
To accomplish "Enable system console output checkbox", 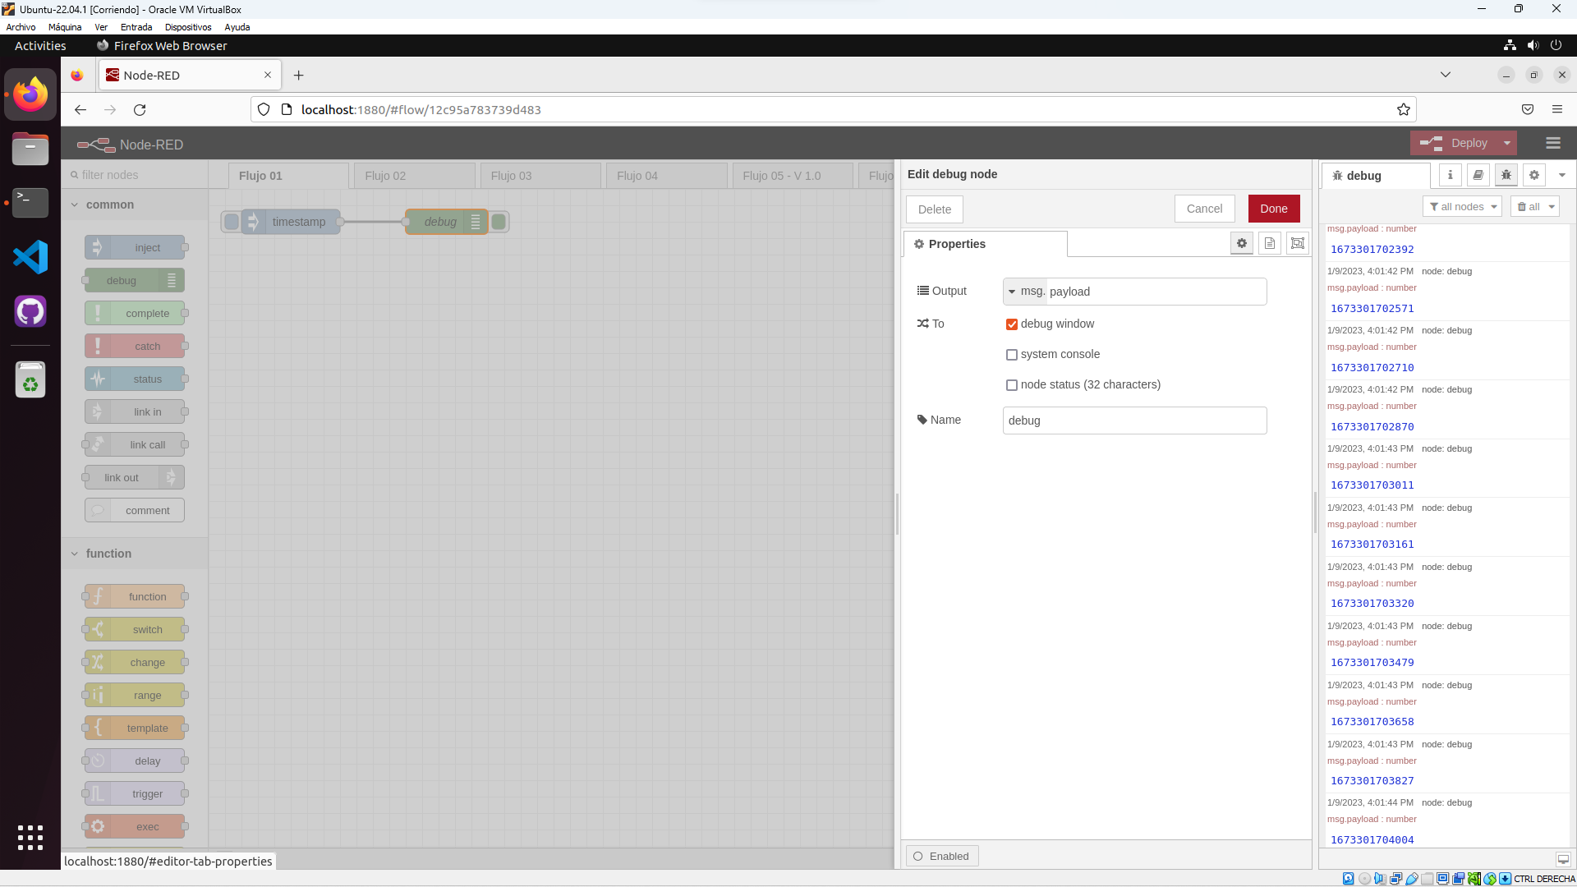I will click(x=1012, y=355).
